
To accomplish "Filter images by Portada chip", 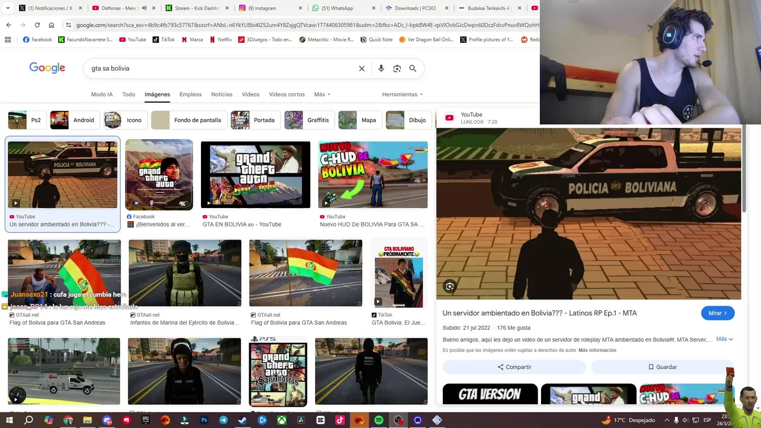I will (255, 120).
